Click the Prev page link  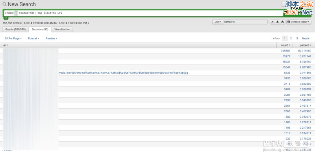(276, 38)
